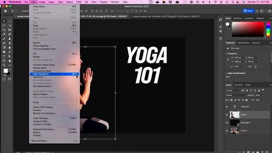This screenshot has height=153, width=272.
Task: Select the Eraser tool
Action: pos(10,43)
